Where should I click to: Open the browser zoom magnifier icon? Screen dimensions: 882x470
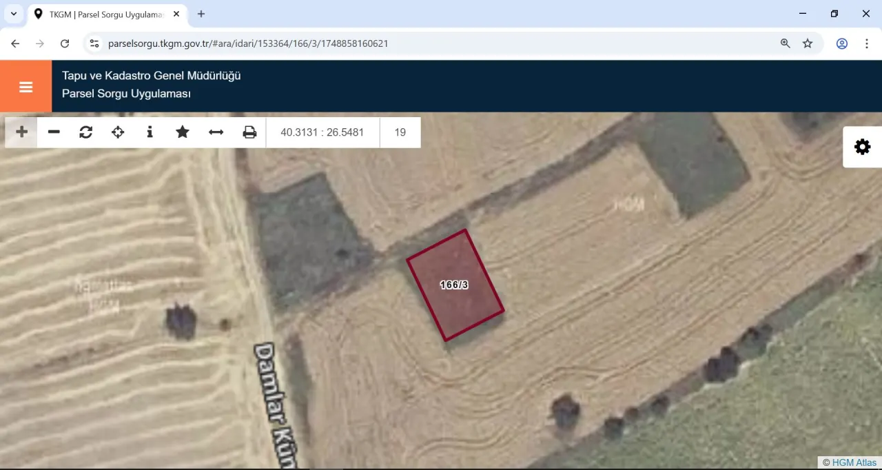coord(785,43)
